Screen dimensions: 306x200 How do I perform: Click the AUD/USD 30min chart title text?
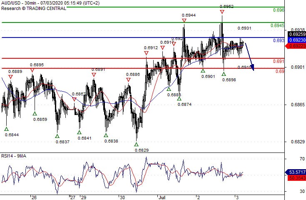[x=50, y=3]
